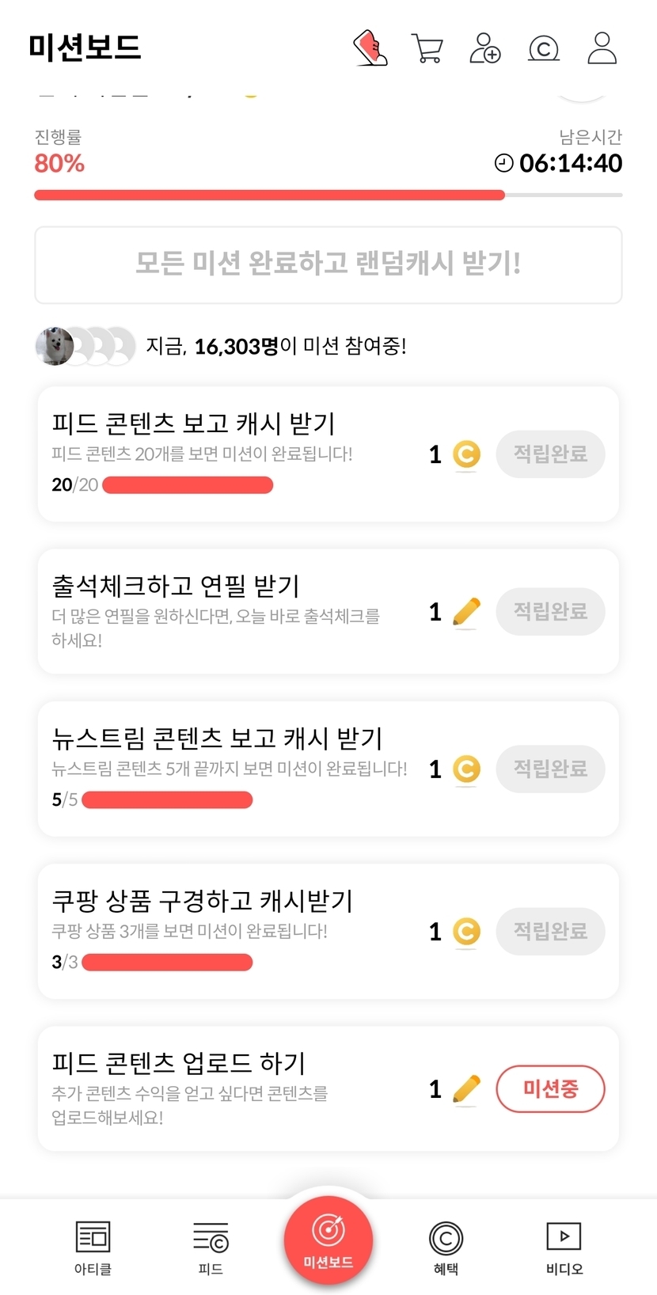Image resolution: width=657 pixels, height=1295 pixels.
Task: Open the user profile icon
Action: point(602,48)
